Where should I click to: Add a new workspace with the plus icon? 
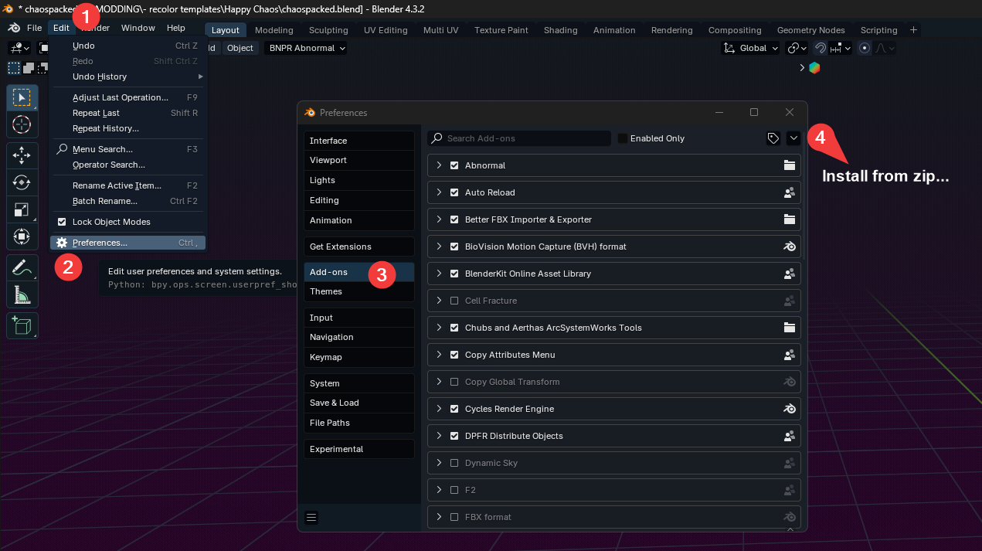914,29
